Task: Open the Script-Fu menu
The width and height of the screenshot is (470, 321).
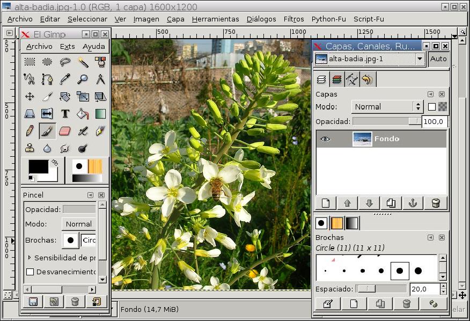Action: pos(369,19)
